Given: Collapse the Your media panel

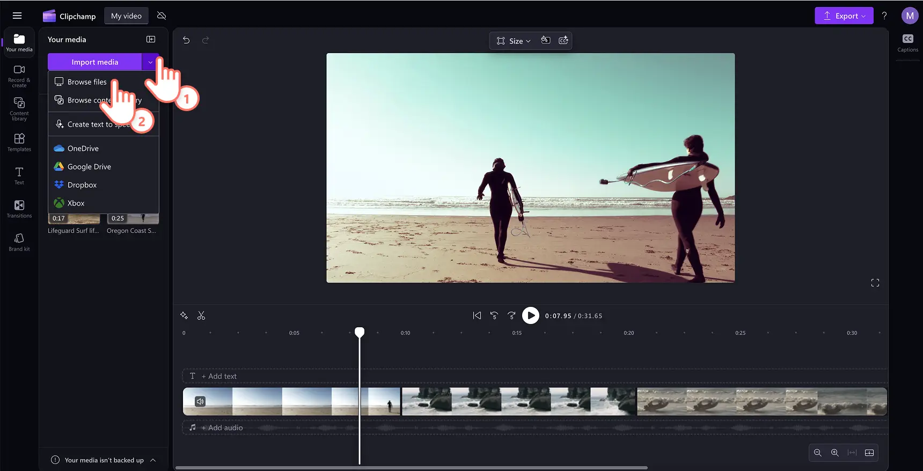Looking at the screenshot, I should pyautogui.click(x=151, y=39).
